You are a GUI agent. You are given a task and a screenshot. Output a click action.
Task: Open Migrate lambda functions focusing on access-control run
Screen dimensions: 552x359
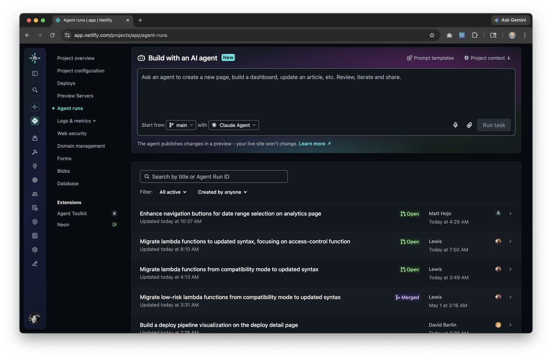[x=245, y=241]
